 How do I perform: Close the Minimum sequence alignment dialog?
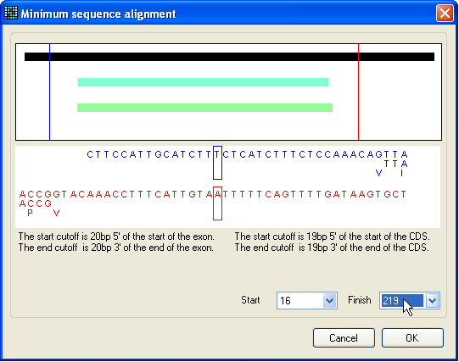pyautogui.click(x=445, y=14)
